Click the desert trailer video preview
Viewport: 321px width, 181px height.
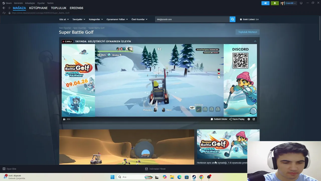click(x=127, y=147)
